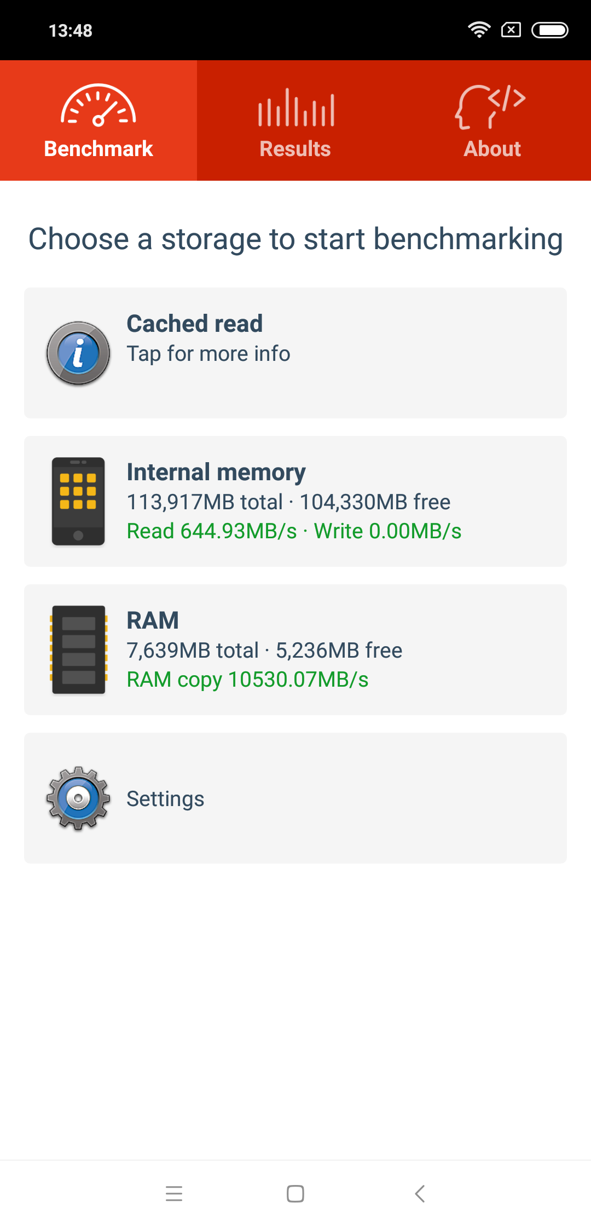
Task: Open the Cached read info card
Action: point(296,353)
